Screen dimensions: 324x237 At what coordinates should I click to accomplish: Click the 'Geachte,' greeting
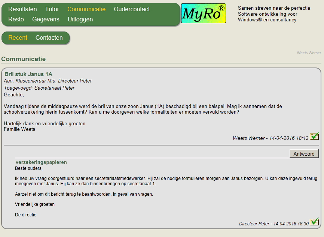(14, 94)
